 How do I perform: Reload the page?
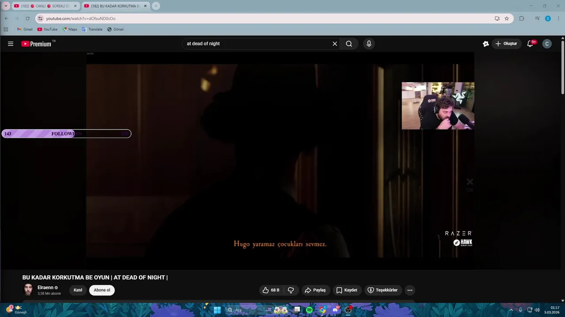pyautogui.click(x=27, y=18)
